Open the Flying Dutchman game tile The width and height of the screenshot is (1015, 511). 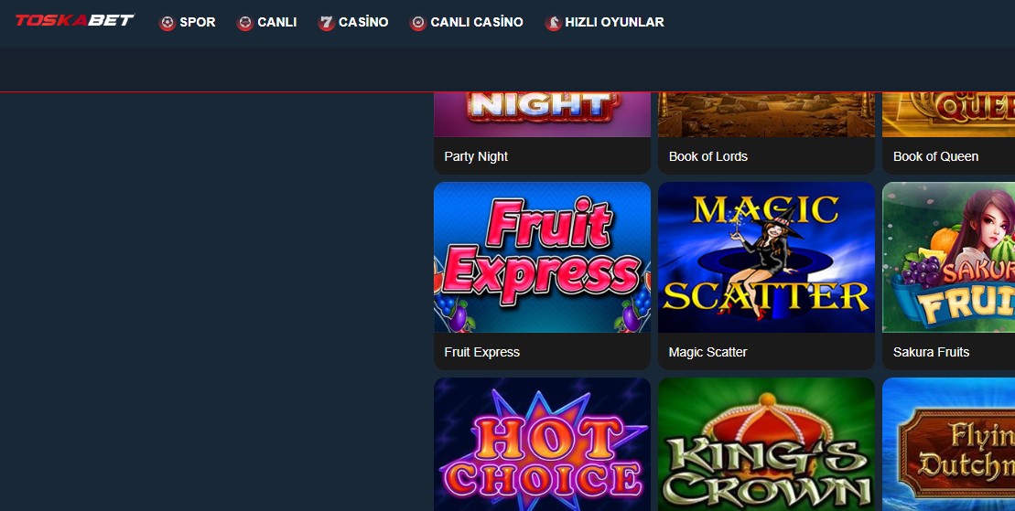pos(948,444)
